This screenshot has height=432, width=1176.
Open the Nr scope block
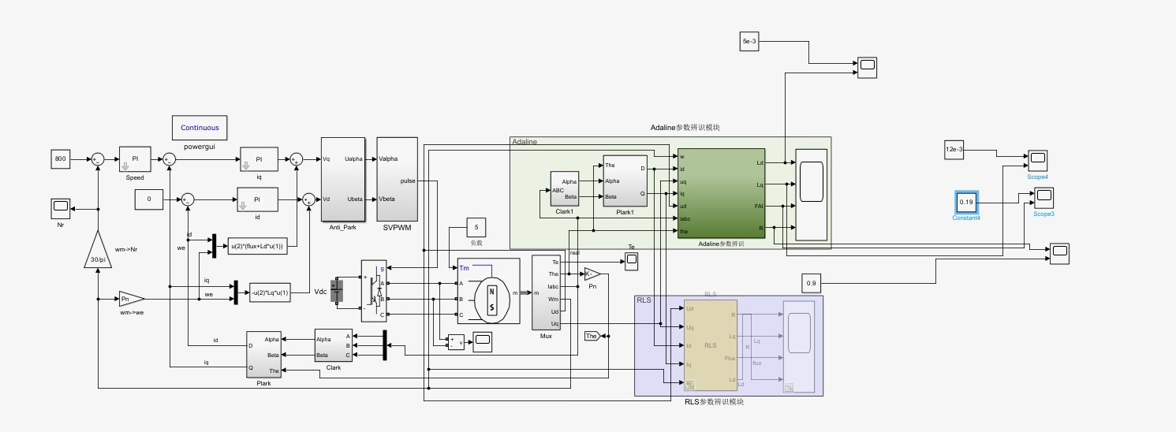pyautogui.click(x=60, y=209)
